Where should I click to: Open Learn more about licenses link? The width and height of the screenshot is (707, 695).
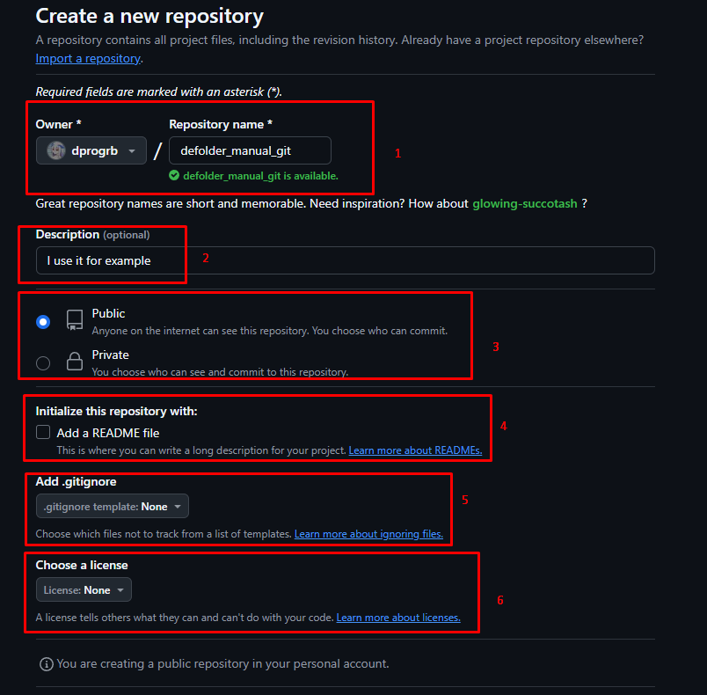point(398,618)
